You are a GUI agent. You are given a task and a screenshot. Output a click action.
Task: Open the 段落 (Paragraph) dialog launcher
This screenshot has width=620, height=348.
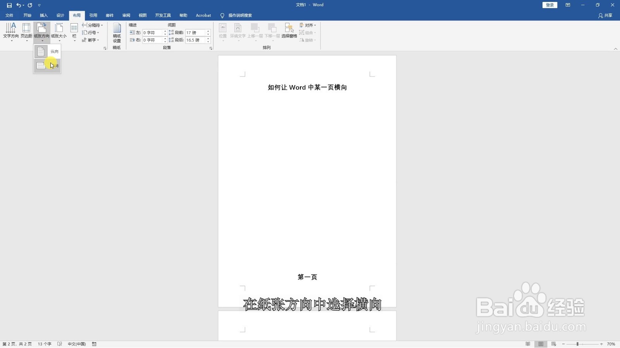click(x=211, y=48)
